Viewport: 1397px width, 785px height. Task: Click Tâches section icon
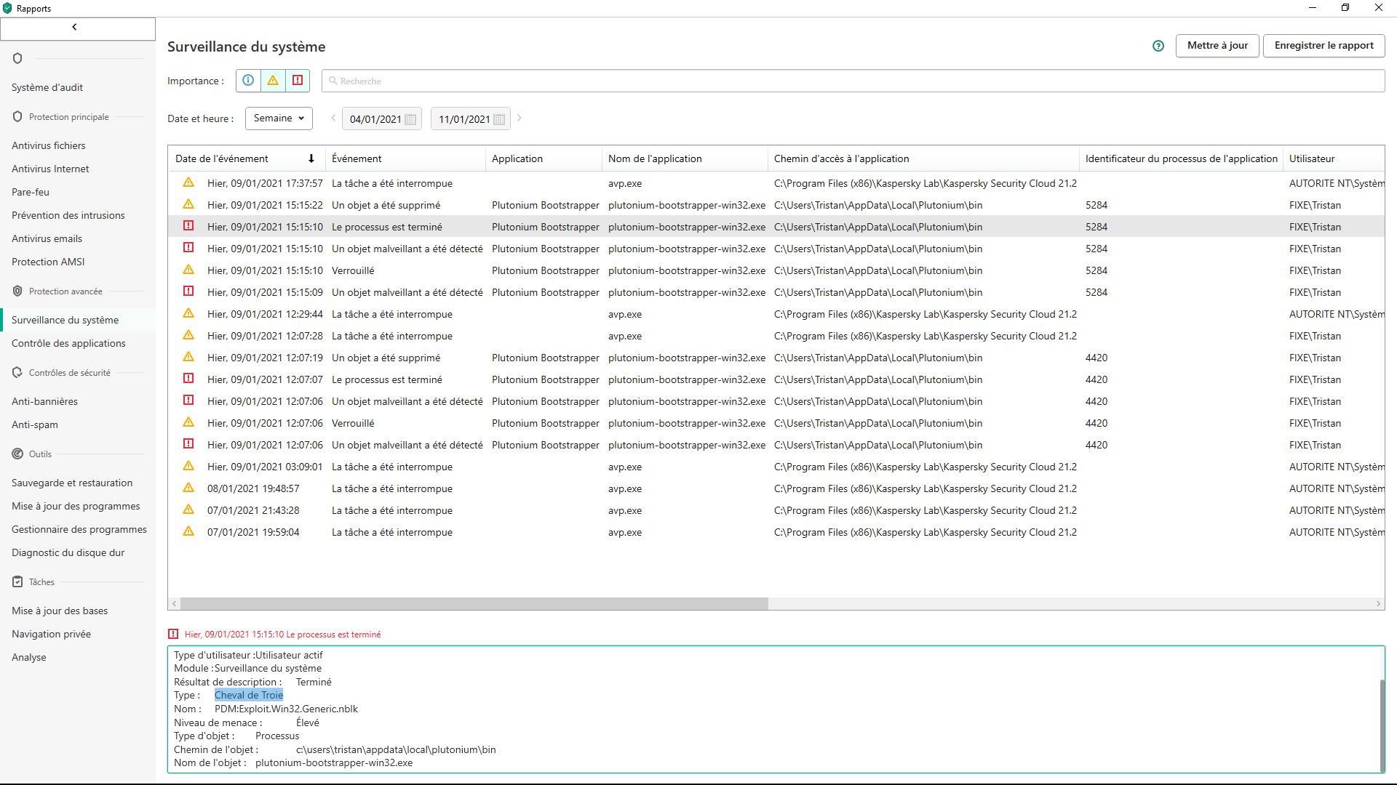tap(17, 581)
